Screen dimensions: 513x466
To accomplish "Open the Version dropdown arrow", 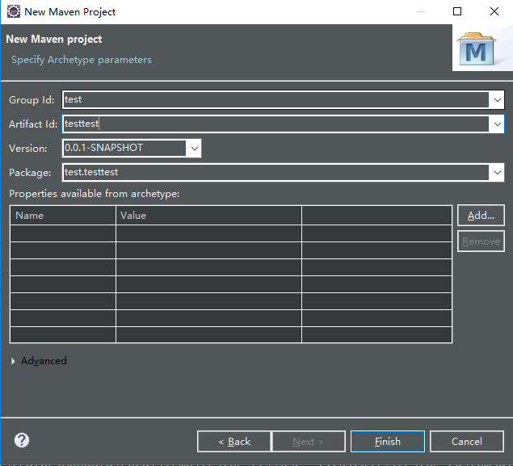I will [195, 148].
